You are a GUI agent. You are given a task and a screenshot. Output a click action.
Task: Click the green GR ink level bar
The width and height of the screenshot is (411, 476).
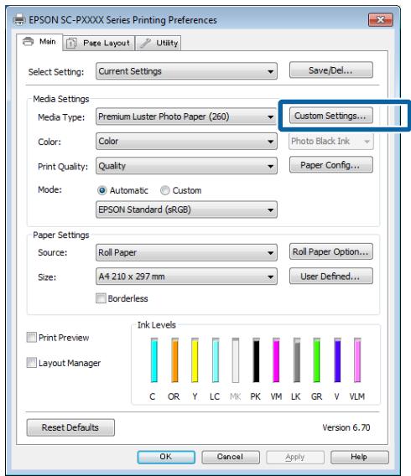click(317, 360)
